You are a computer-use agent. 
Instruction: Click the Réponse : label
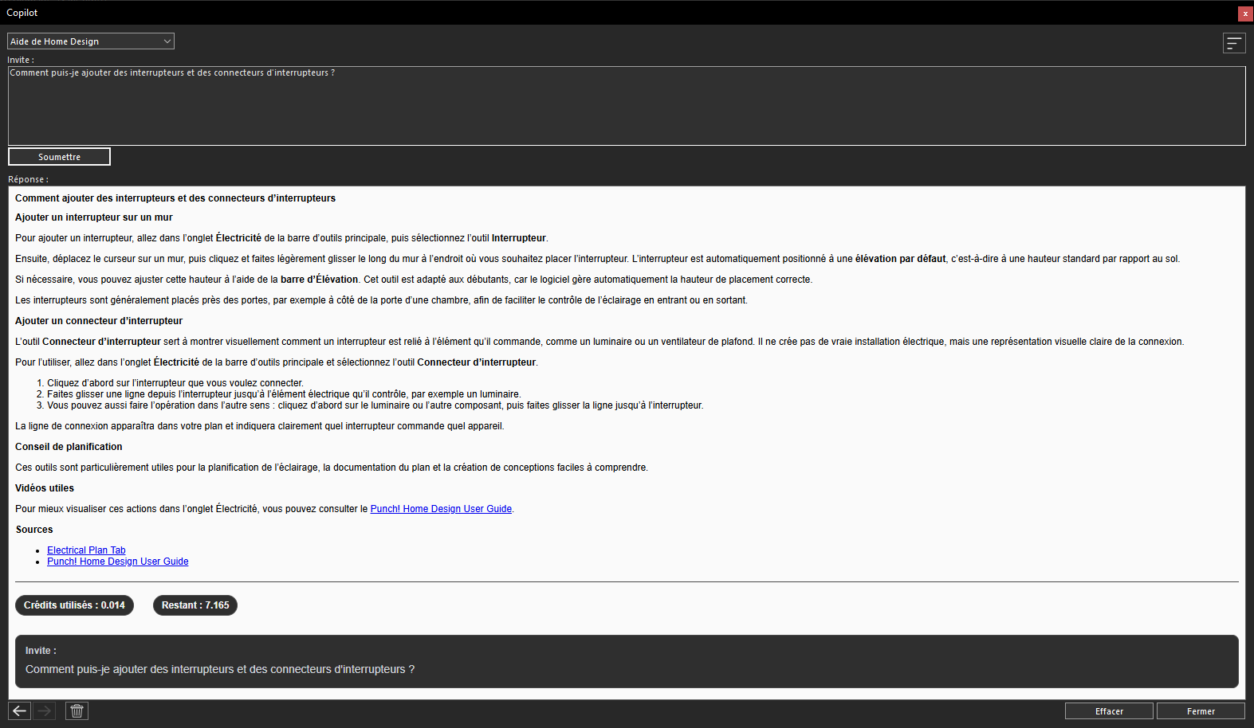28,179
